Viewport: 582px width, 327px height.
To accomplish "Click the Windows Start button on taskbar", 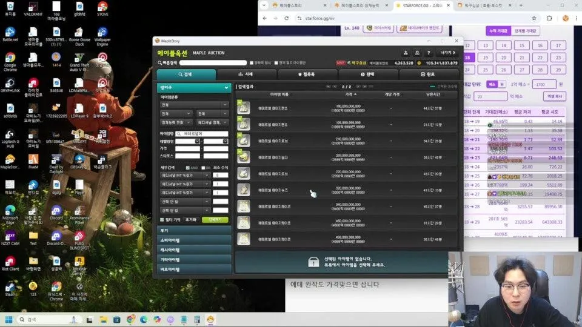I will (x=10, y=319).
